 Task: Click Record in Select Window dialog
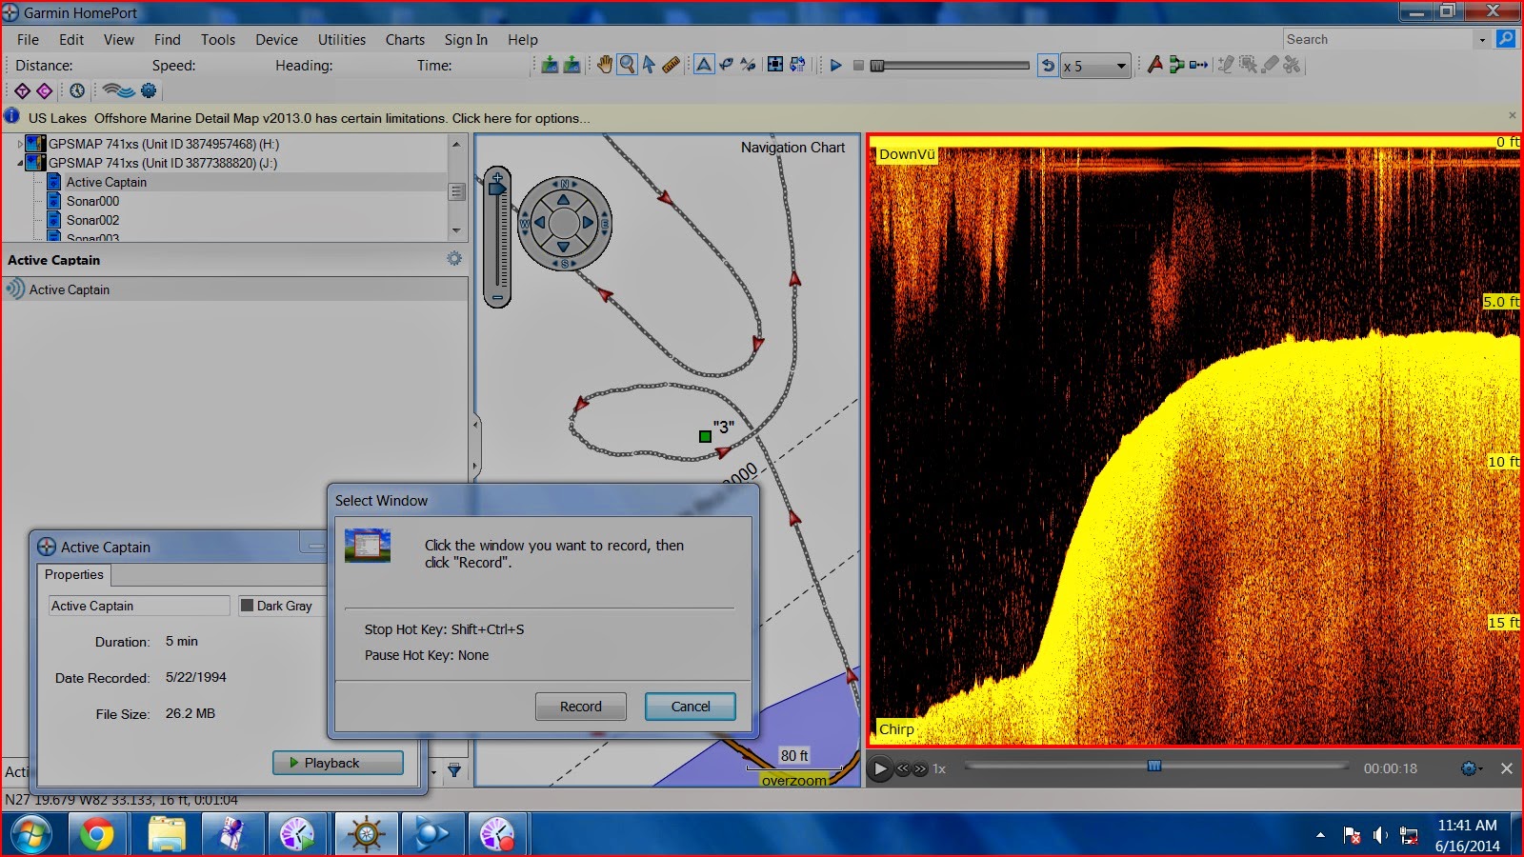pyautogui.click(x=580, y=707)
